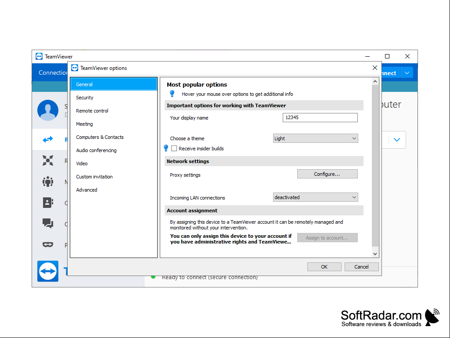
Task: Expand the Connect button dropdown arrow in main window
Action: click(407, 73)
